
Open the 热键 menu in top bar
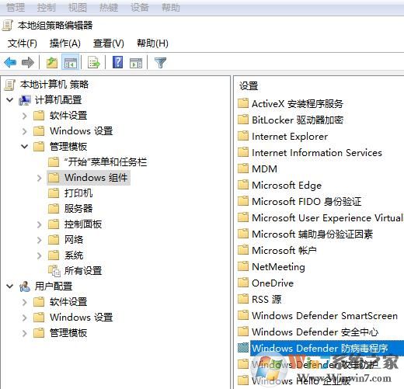click(109, 7)
